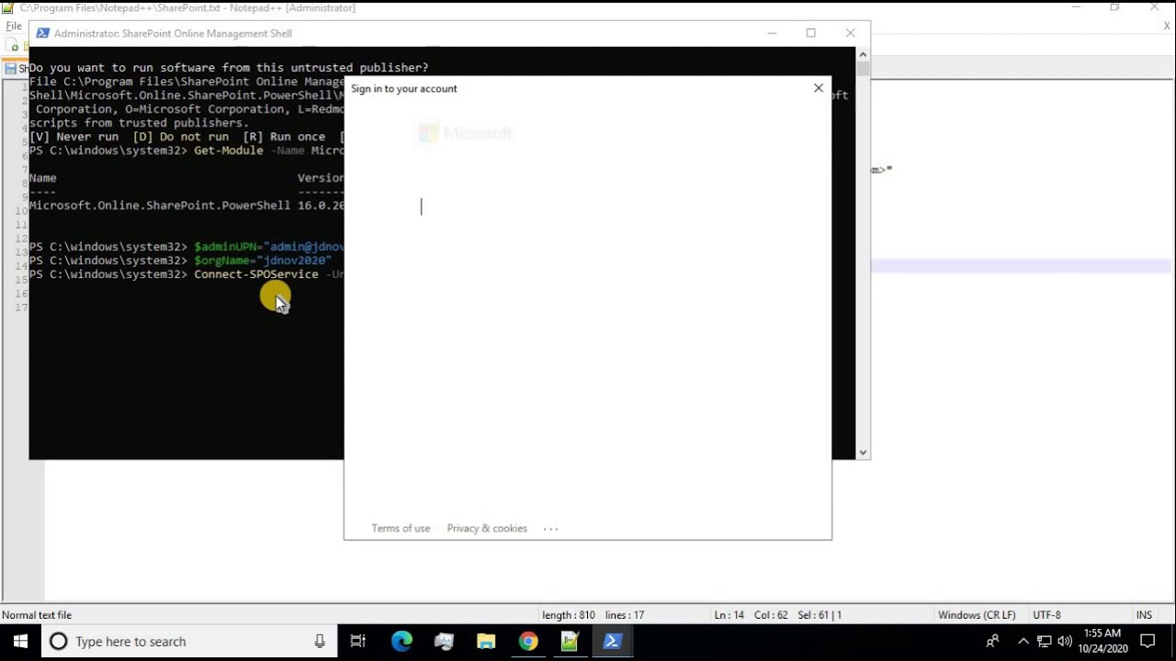The image size is (1176, 661).
Task: Click the PowerShell icon in the shell title bar
Action: click(42, 33)
